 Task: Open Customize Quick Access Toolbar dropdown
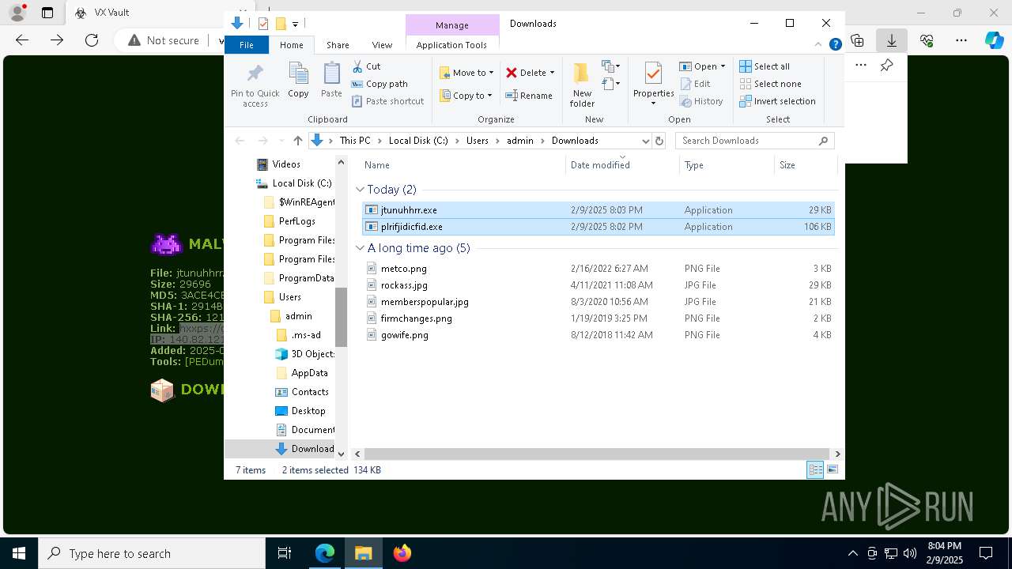click(x=295, y=24)
